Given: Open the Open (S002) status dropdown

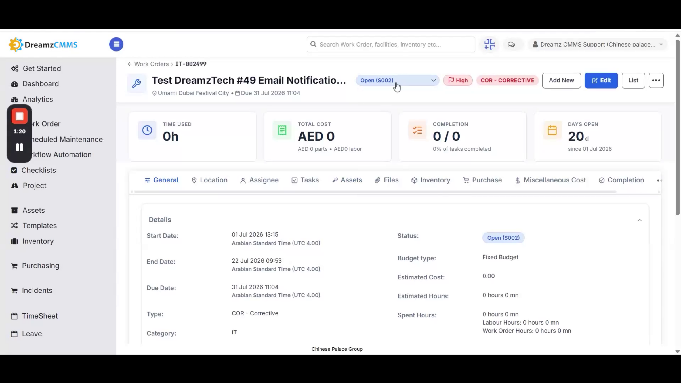Looking at the screenshot, I should pos(398,80).
